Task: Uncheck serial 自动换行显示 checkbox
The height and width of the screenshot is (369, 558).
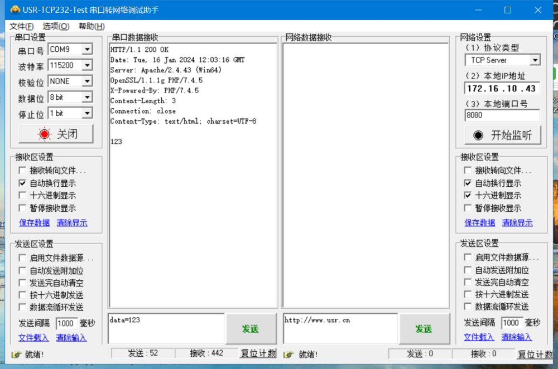Action: (22, 183)
